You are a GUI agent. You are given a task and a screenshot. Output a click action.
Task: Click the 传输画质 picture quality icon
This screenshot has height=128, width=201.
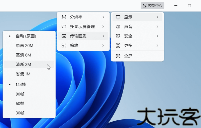tap(64, 36)
